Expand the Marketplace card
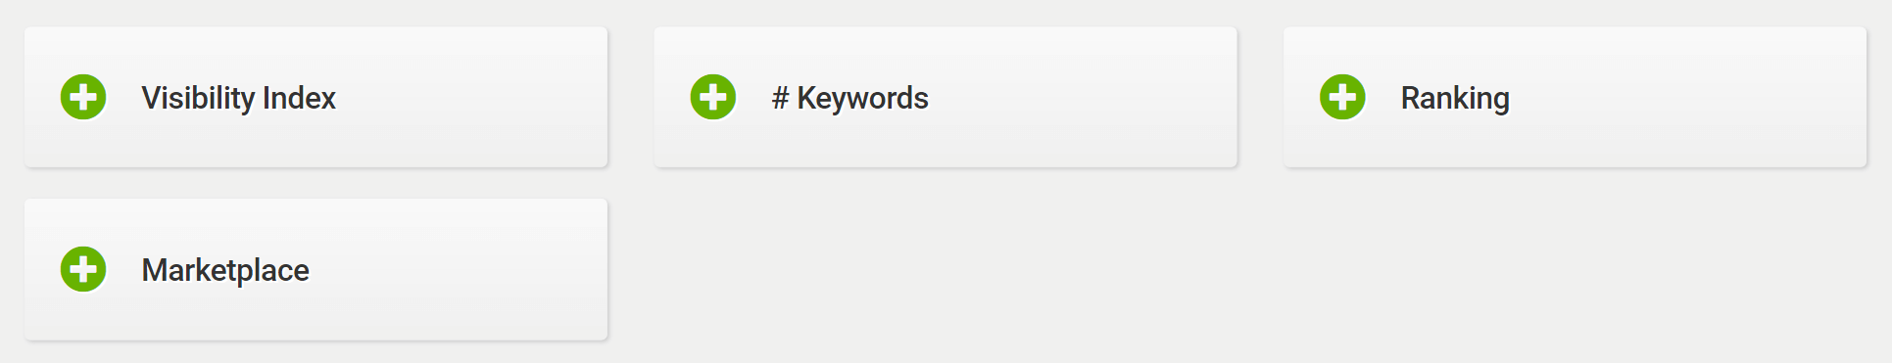The width and height of the screenshot is (1892, 363). click(x=315, y=269)
